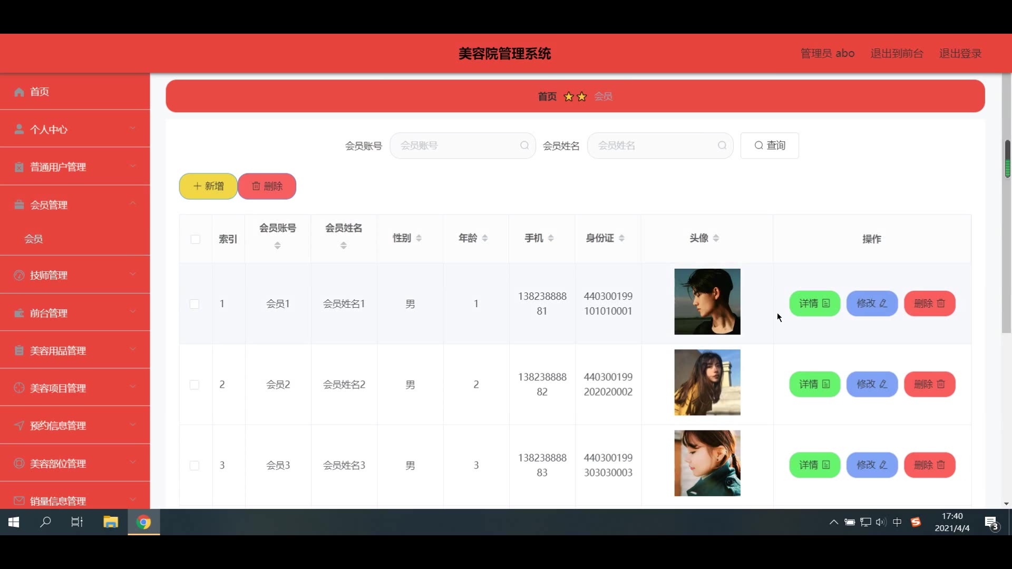Image resolution: width=1012 pixels, height=569 pixels.
Task: Expand the 美容项目管理 menu chevron
Action: pyautogui.click(x=133, y=387)
